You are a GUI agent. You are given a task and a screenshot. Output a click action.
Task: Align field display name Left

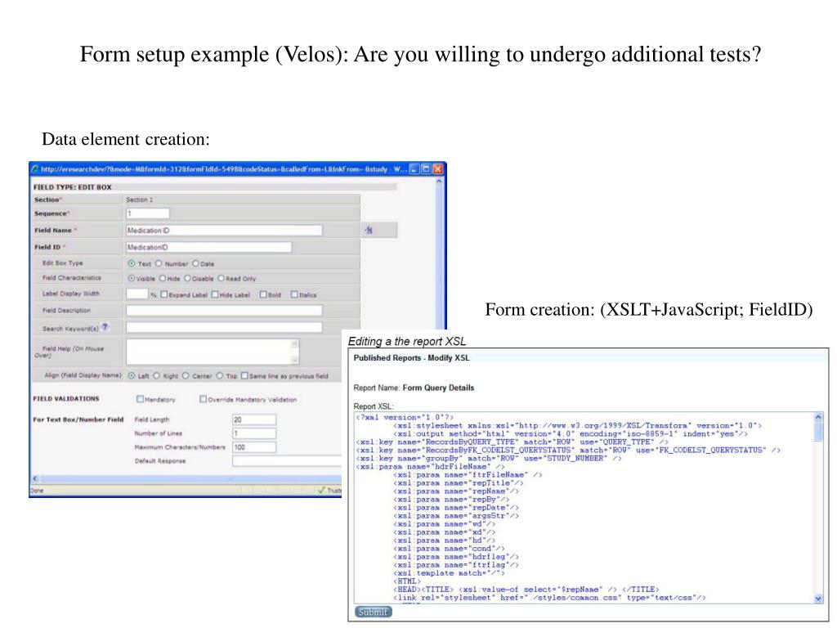(132, 375)
